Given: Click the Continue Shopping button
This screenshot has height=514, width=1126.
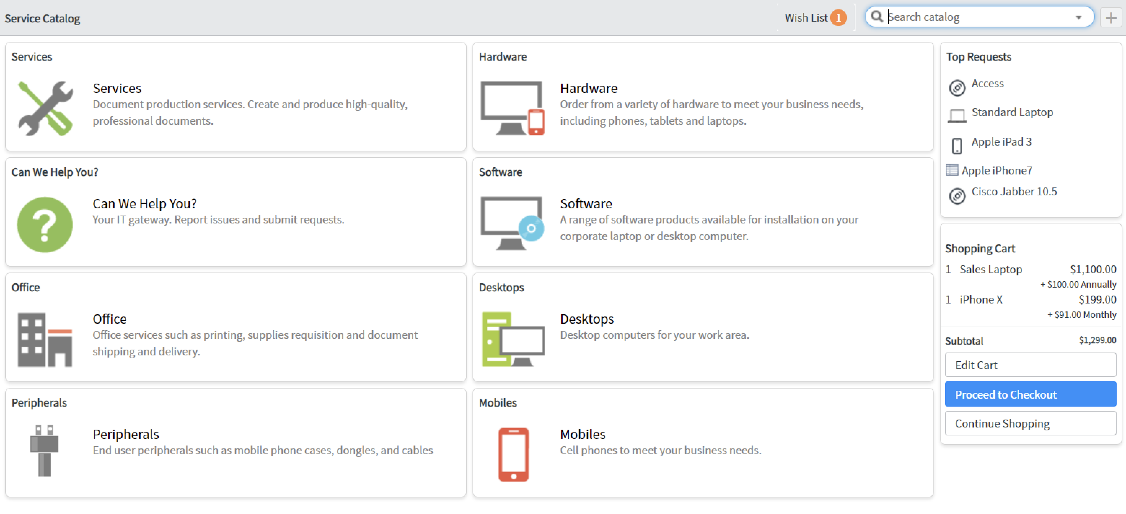Looking at the screenshot, I should [1030, 423].
